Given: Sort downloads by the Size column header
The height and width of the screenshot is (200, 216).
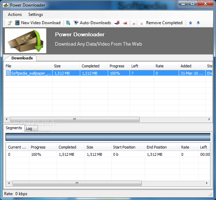Looking at the screenshot, I should click(x=66, y=66).
